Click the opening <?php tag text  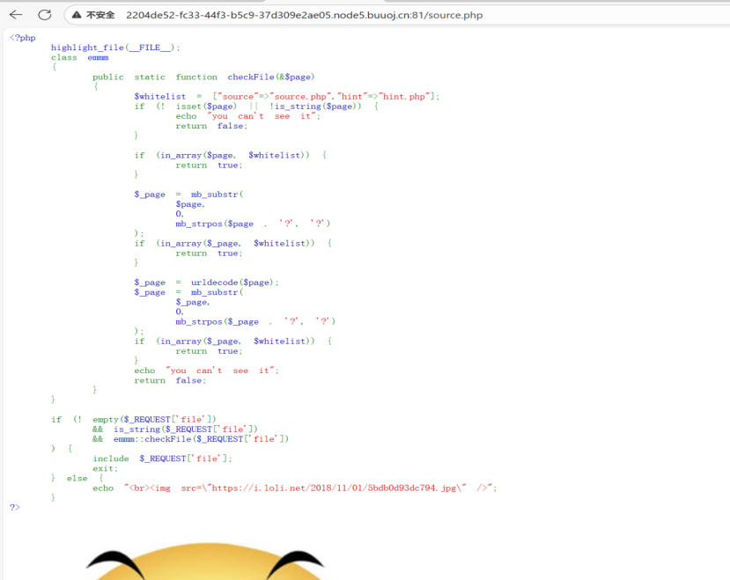(x=22, y=38)
